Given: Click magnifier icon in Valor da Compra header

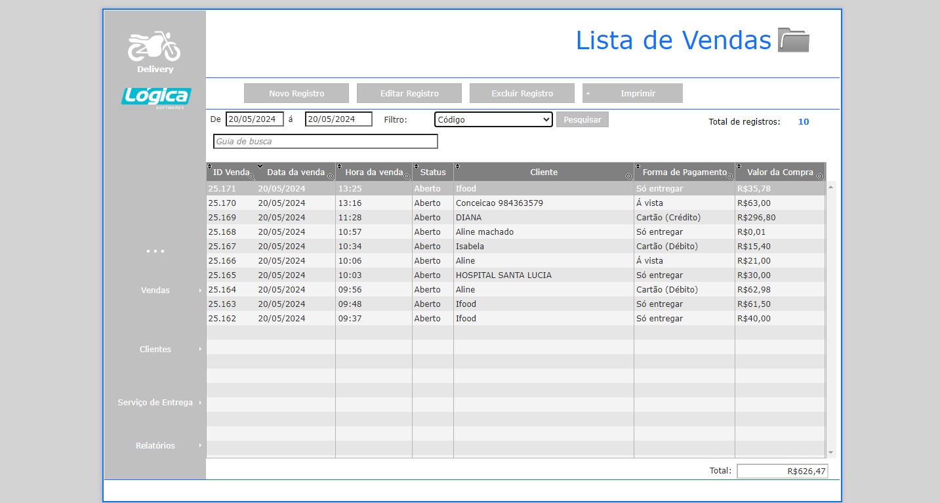Looking at the screenshot, I should [x=819, y=176].
